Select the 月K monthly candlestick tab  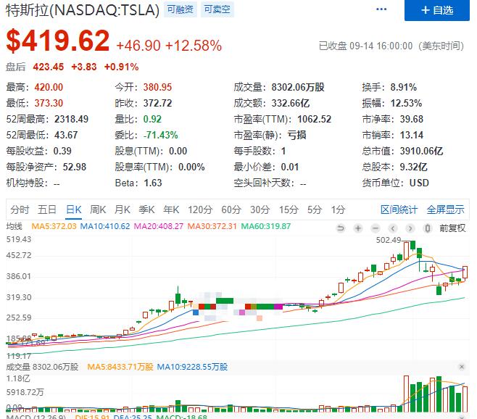click(123, 209)
